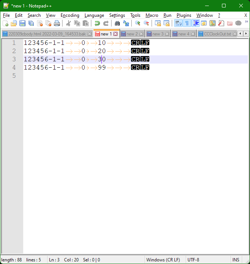Open the Folder as Workspace icon
250x264 pixels.
pos(230,24)
